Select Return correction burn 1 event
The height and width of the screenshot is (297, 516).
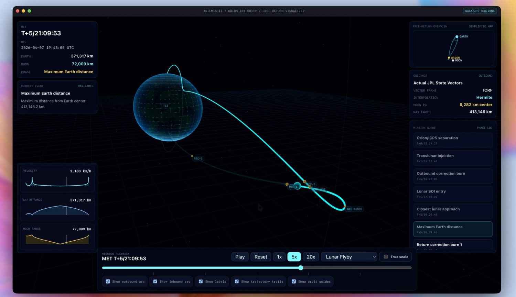[453, 245]
